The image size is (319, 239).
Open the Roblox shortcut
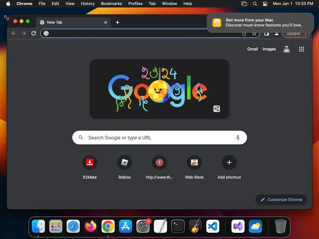click(125, 167)
